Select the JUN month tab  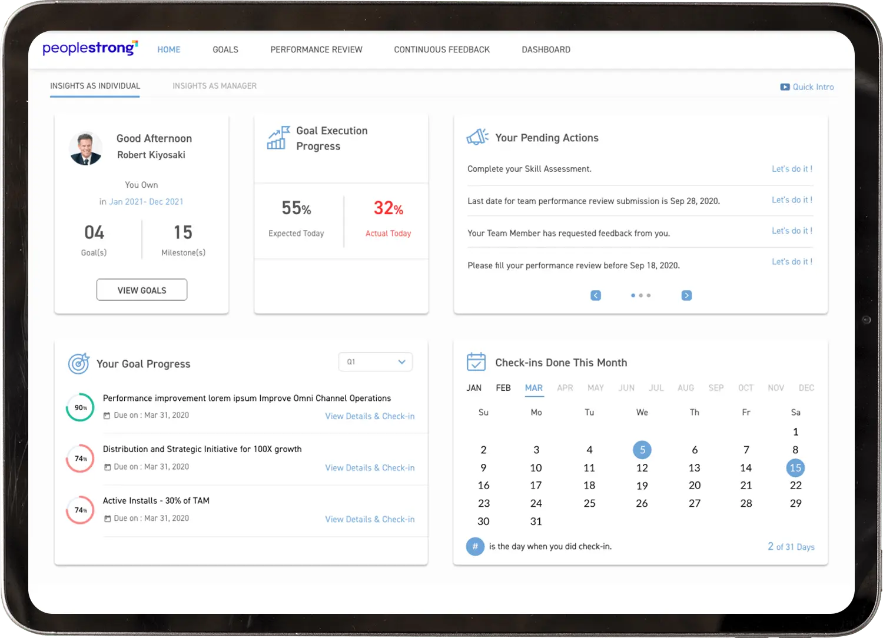pos(626,388)
